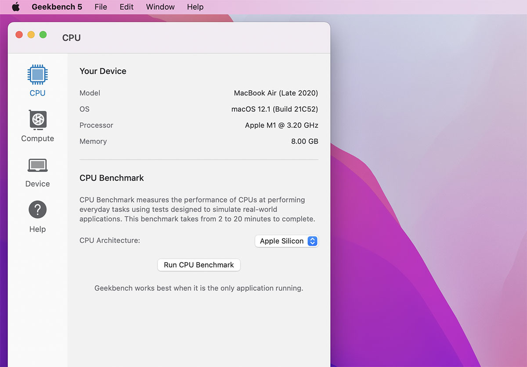Click the Memory label
The height and width of the screenshot is (367, 527).
93,142
